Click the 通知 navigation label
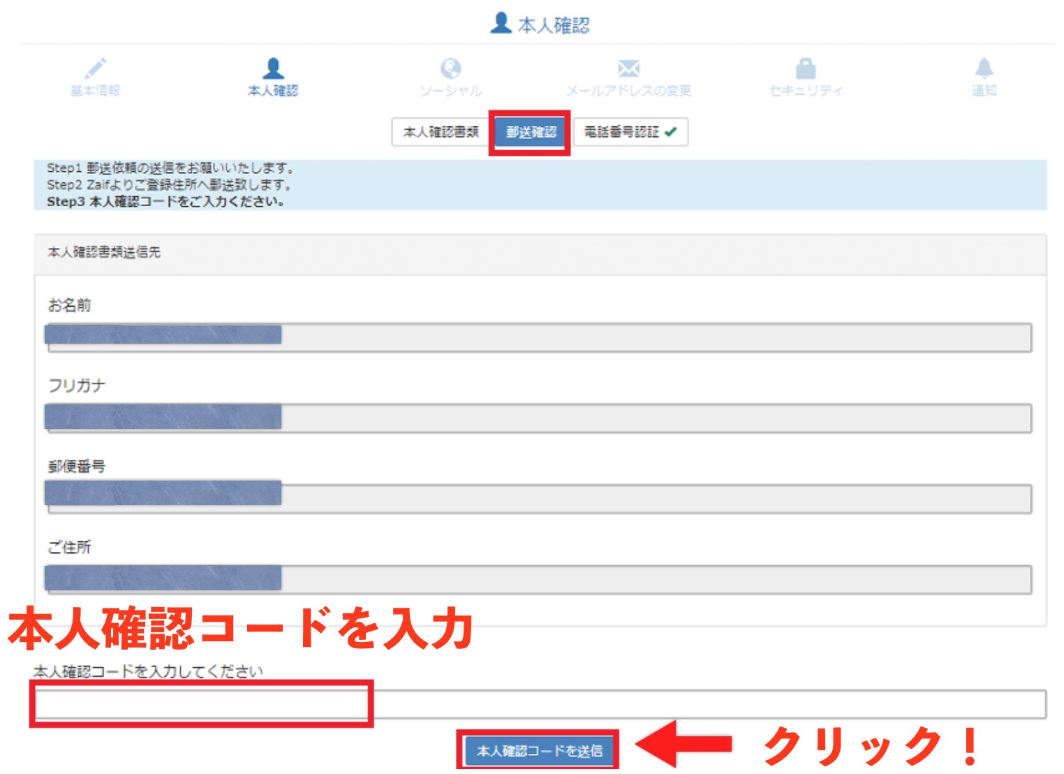Viewport: 1064px width, 774px height. pos(985,89)
